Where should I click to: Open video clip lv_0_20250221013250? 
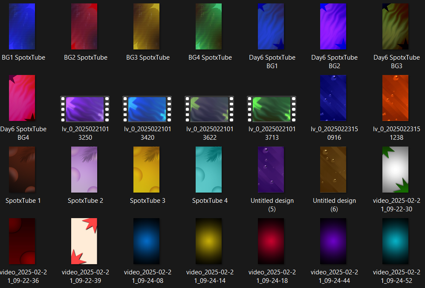pyautogui.click(x=84, y=109)
